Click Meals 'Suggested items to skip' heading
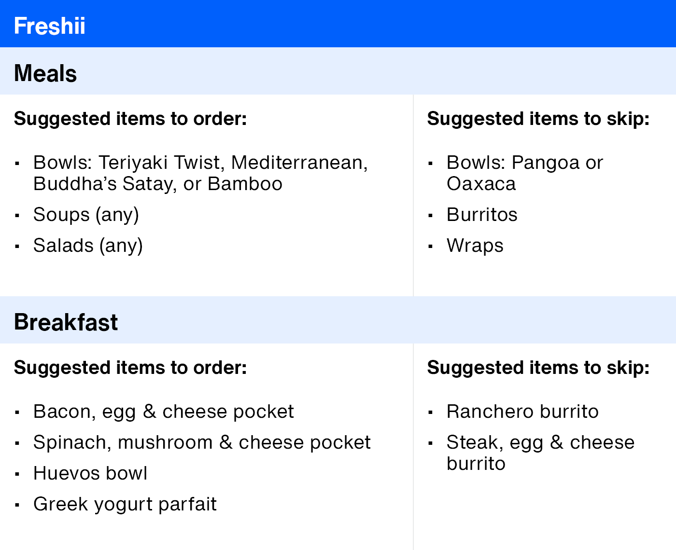Screen dimensions: 676x550 click(x=538, y=119)
